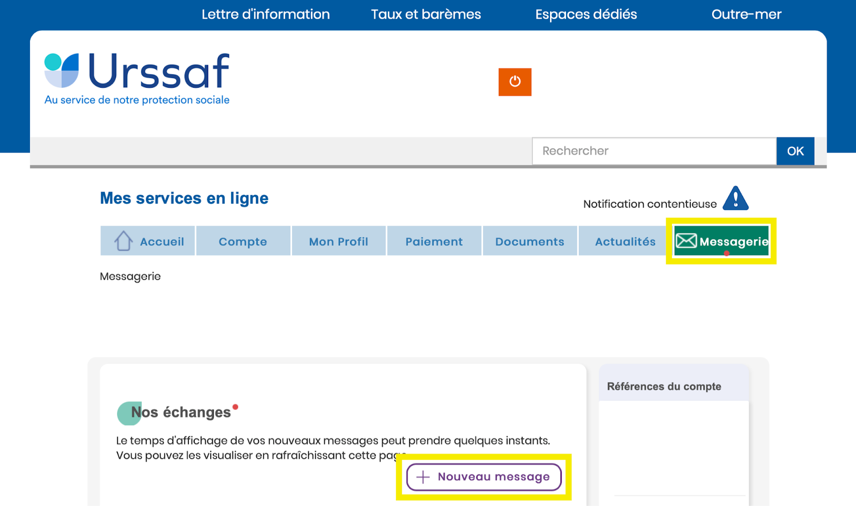Click the Au service de notre protection sociale tagline
The height and width of the screenshot is (506, 856).
click(x=137, y=100)
